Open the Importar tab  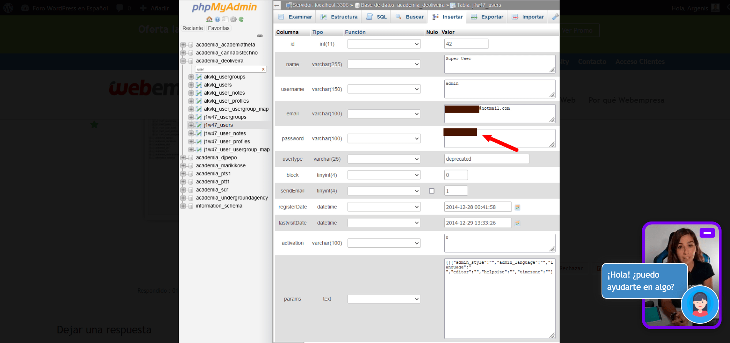click(x=528, y=17)
